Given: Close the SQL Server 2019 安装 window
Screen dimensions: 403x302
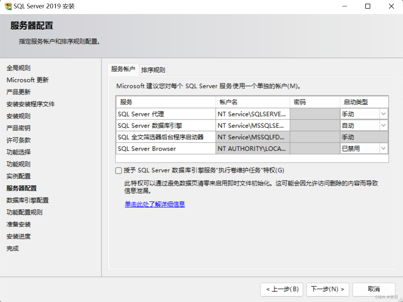Looking at the screenshot, I should point(391,6).
